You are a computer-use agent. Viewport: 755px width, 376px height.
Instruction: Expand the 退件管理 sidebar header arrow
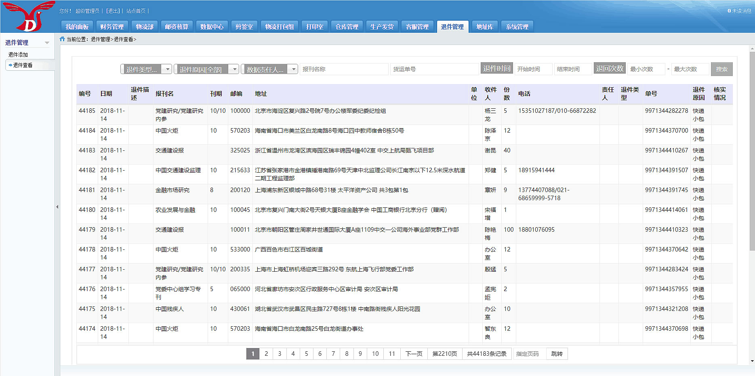pos(47,43)
